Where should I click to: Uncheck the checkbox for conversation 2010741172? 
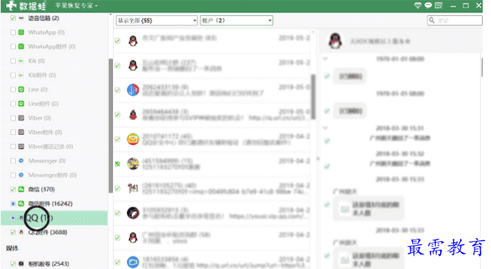point(117,139)
